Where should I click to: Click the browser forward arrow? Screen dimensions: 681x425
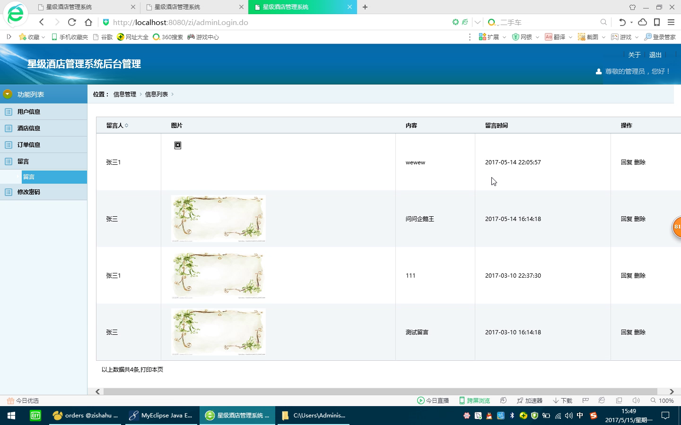pos(57,22)
